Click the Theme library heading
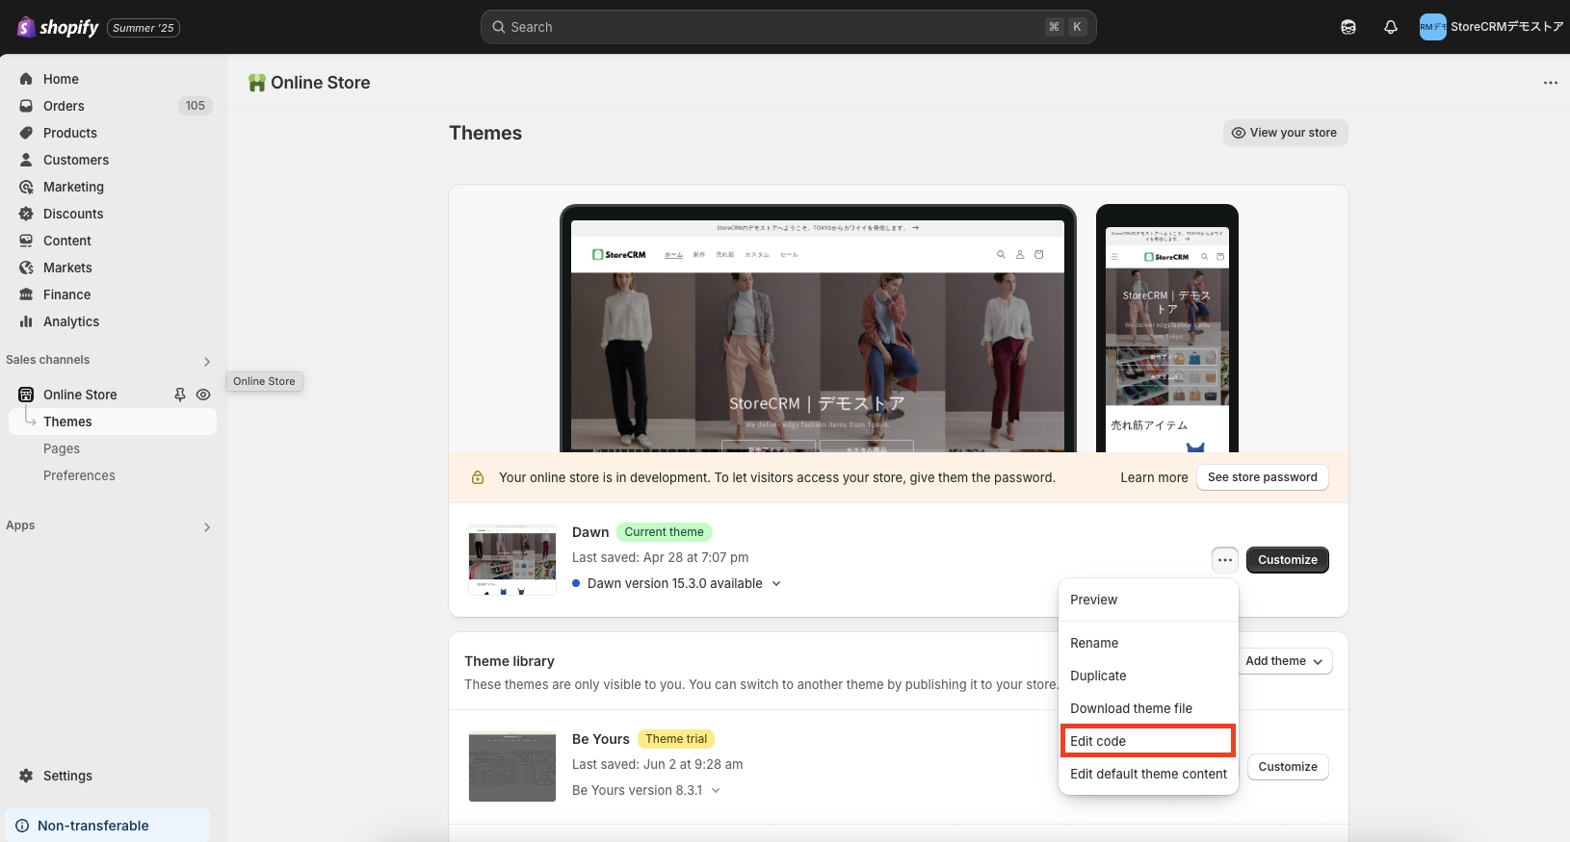 pos(510,661)
